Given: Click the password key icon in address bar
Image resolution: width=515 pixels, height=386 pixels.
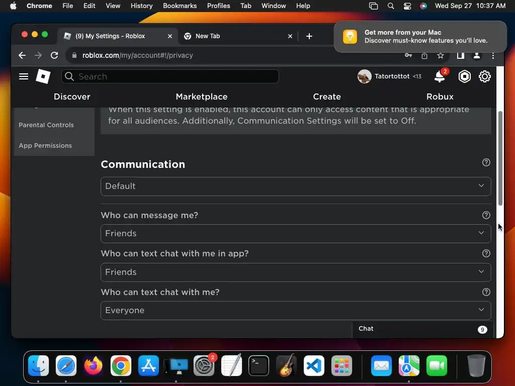Looking at the screenshot, I should 408,55.
